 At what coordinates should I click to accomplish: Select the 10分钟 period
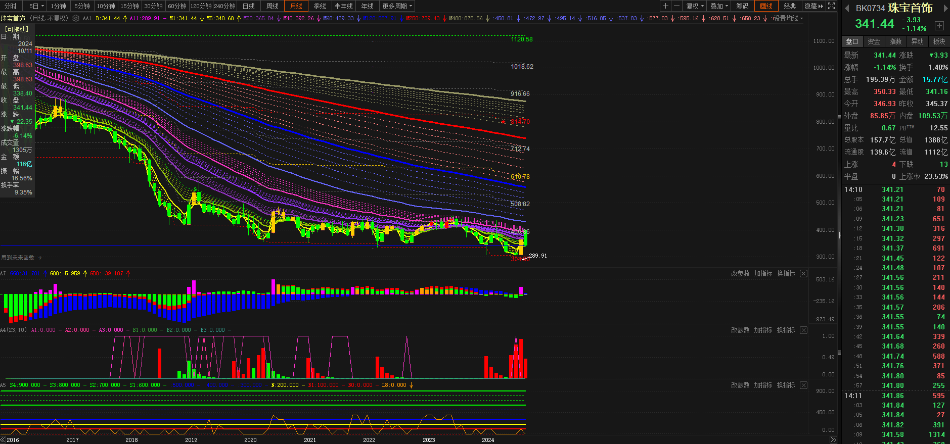click(106, 6)
